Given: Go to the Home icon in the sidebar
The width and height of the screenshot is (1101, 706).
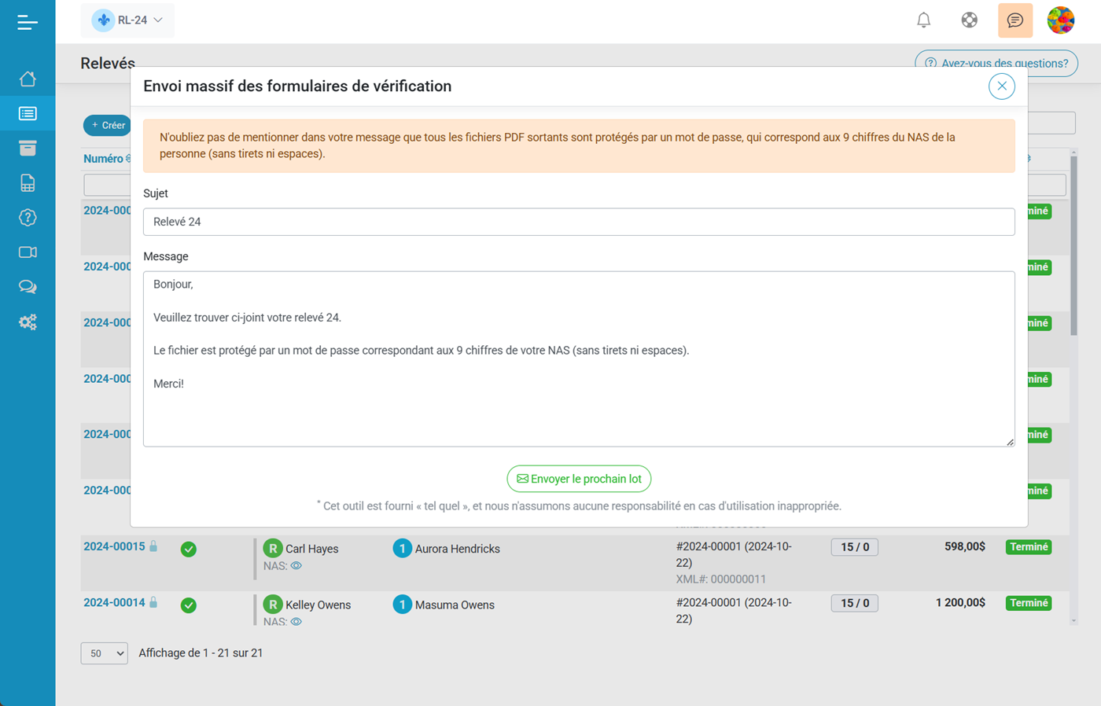Looking at the screenshot, I should [x=28, y=79].
